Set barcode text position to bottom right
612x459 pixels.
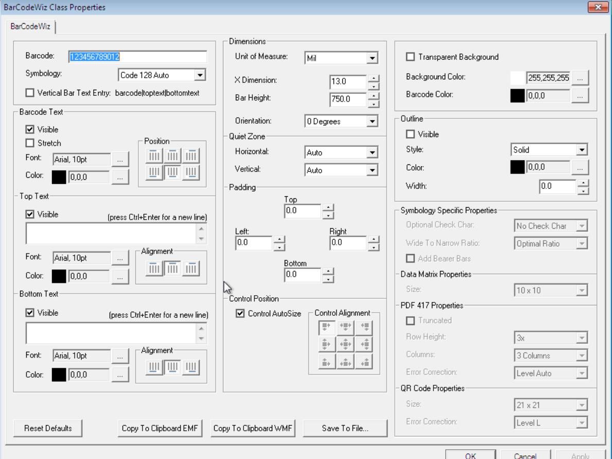click(x=191, y=172)
